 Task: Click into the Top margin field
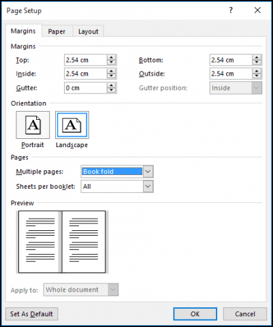click(86, 60)
